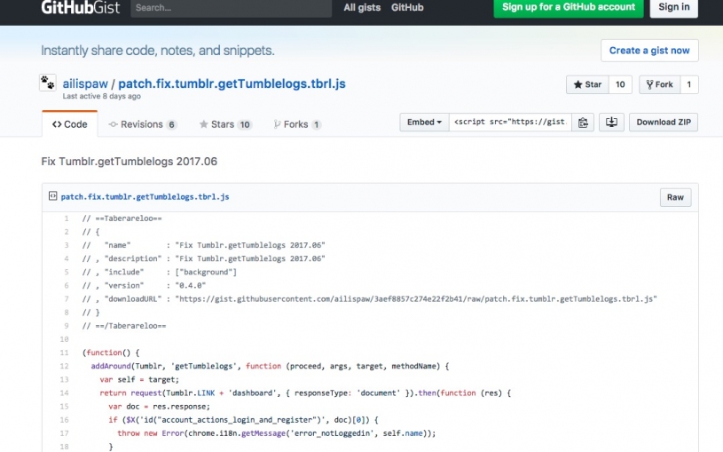The image size is (723, 452).
Task: Open the GitHub link in the header
Action: (x=407, y=7)
